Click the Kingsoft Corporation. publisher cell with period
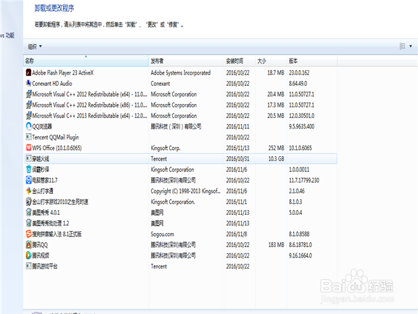 [173, 202]
